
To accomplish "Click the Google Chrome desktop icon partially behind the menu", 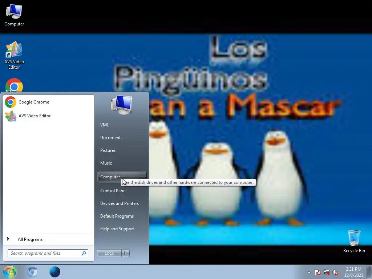I will [x=14, y=85].
